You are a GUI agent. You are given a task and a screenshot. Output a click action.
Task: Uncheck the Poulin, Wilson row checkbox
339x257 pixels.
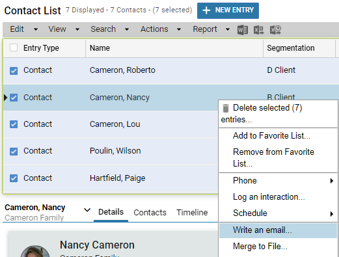[14, 152]
